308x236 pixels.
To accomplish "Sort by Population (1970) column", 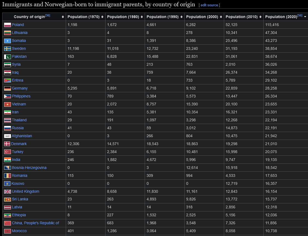I will coord(102,17).
